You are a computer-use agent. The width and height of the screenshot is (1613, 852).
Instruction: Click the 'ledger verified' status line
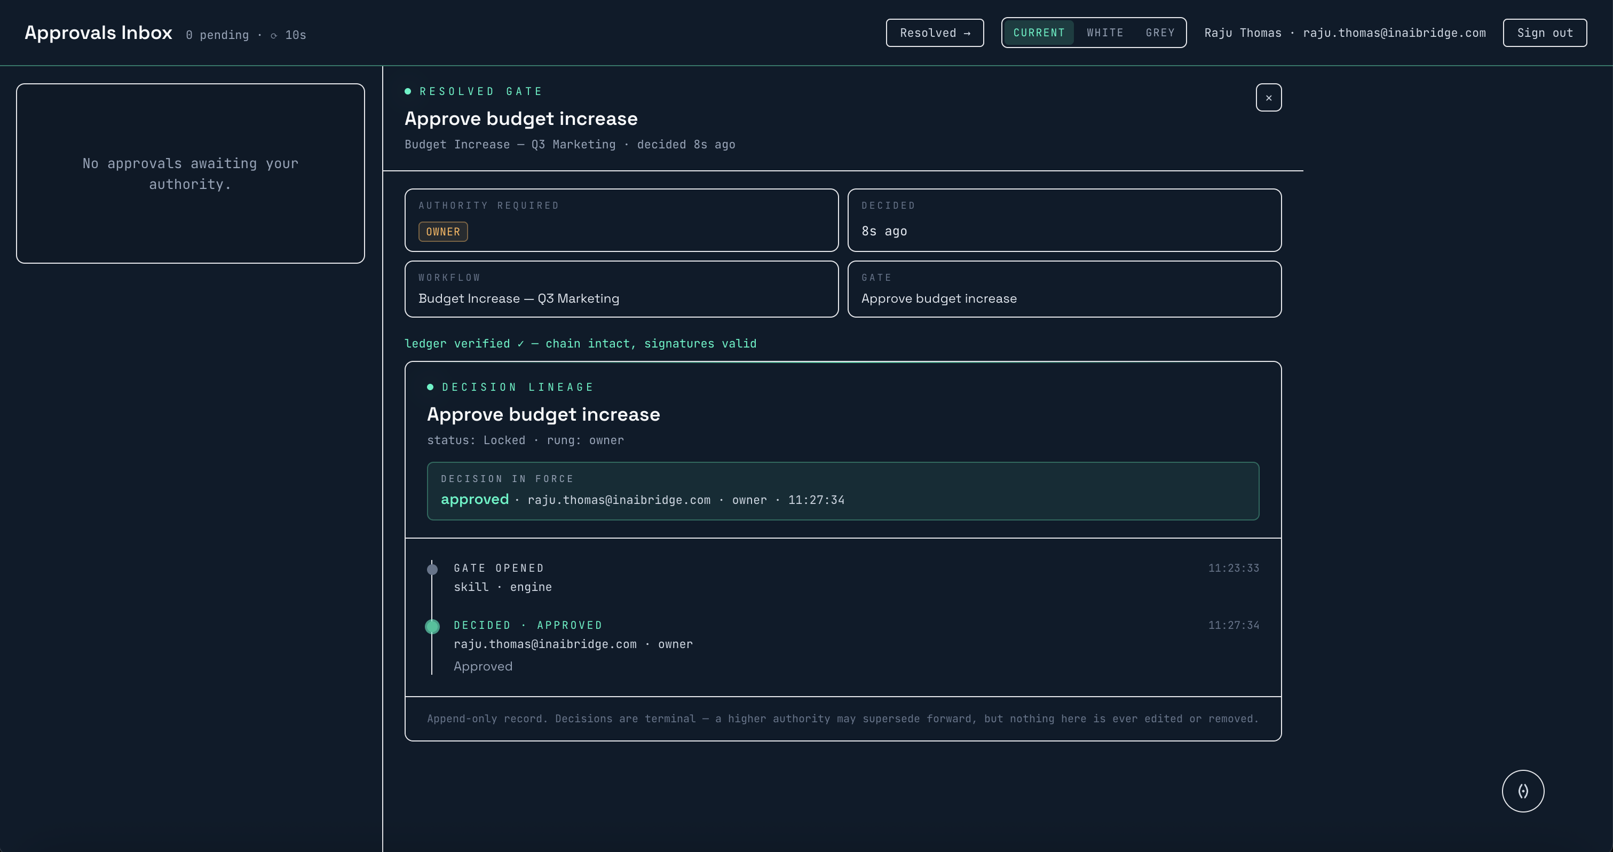tap(580, 343)
